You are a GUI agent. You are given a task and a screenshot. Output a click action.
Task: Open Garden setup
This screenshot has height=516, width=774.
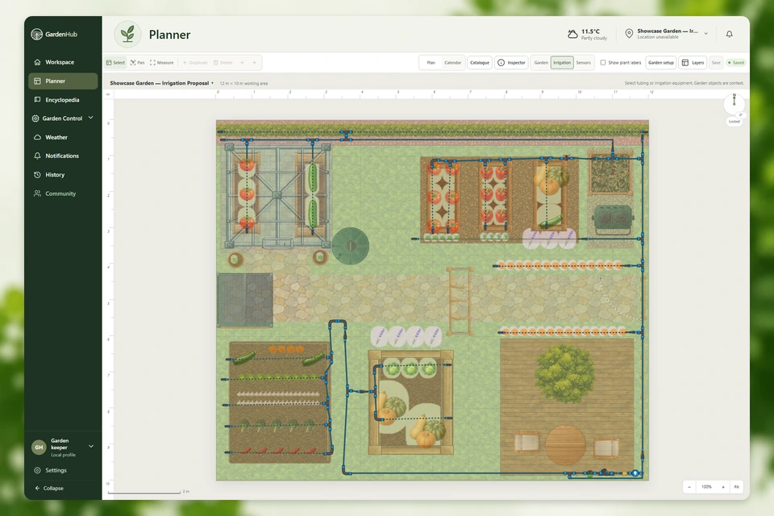tap(661, 63)
